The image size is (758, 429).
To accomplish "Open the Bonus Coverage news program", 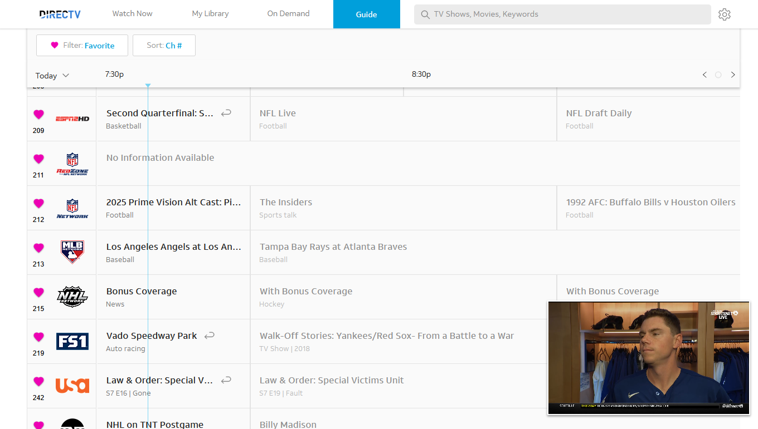I will point(173,297).
